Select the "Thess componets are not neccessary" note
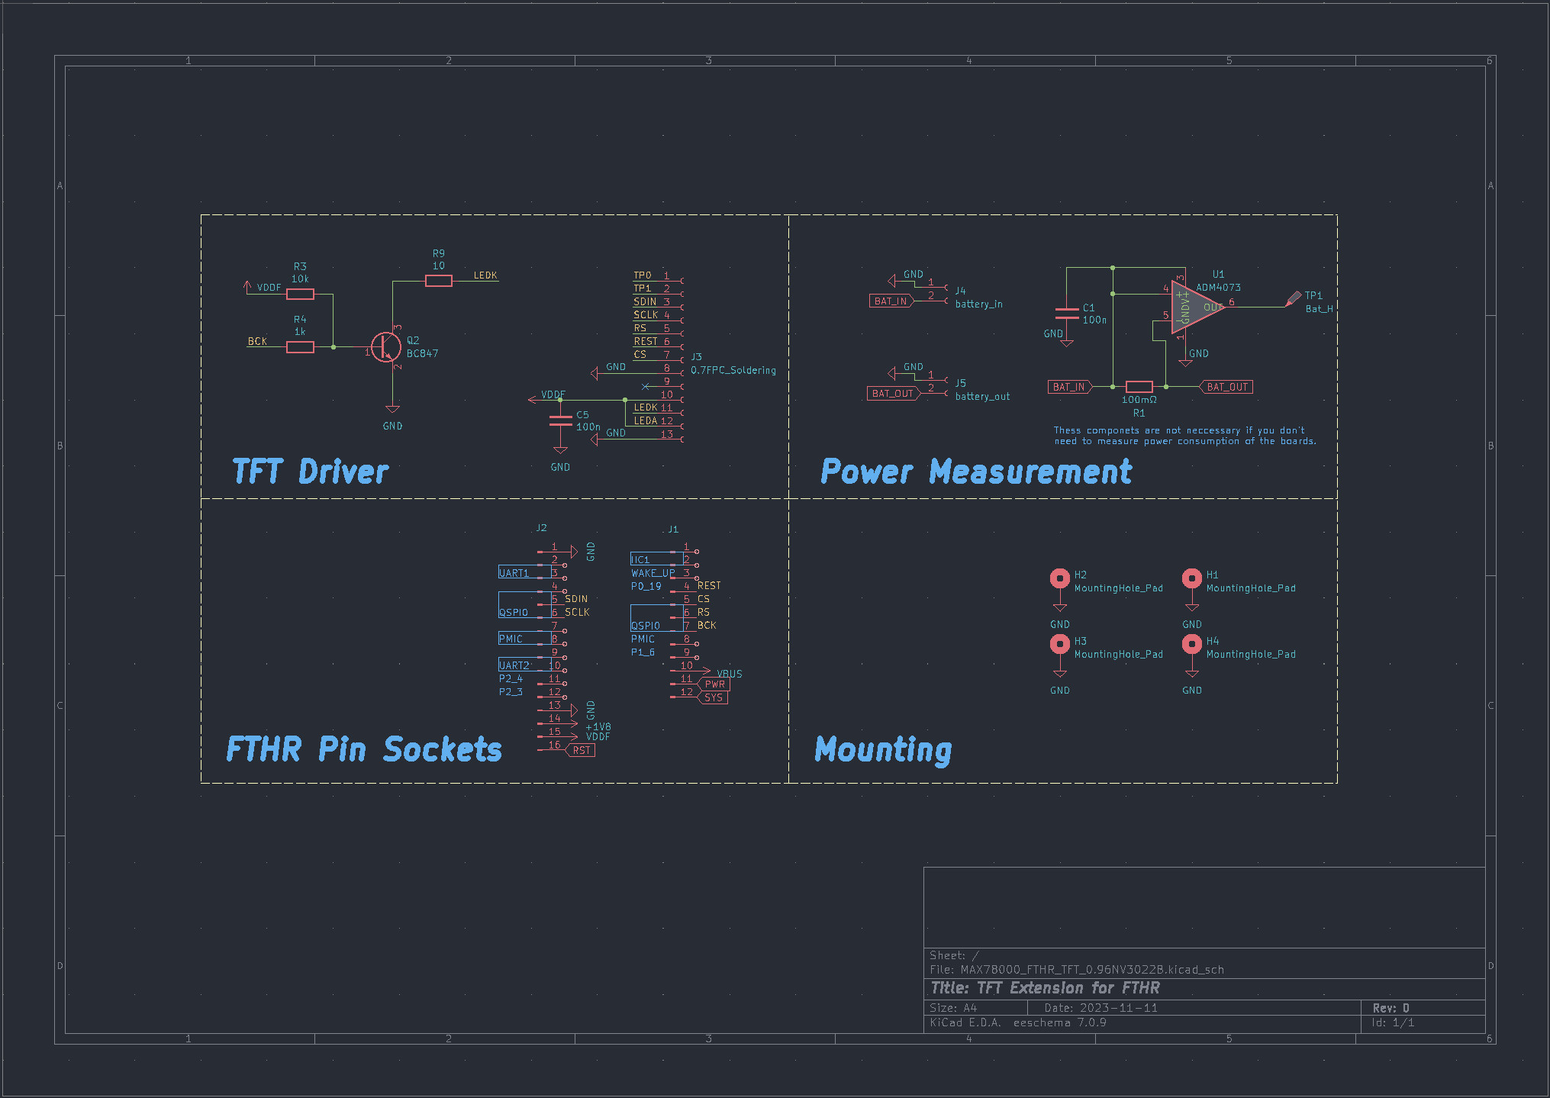The image size is (1550, 1098). click(1185, 436)
